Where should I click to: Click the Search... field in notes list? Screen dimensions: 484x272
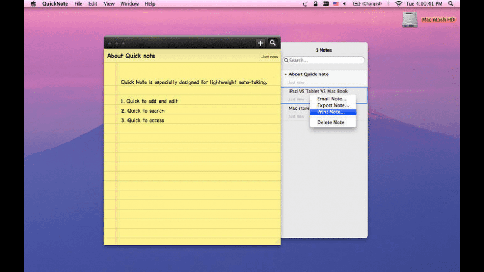click(324, 61)
